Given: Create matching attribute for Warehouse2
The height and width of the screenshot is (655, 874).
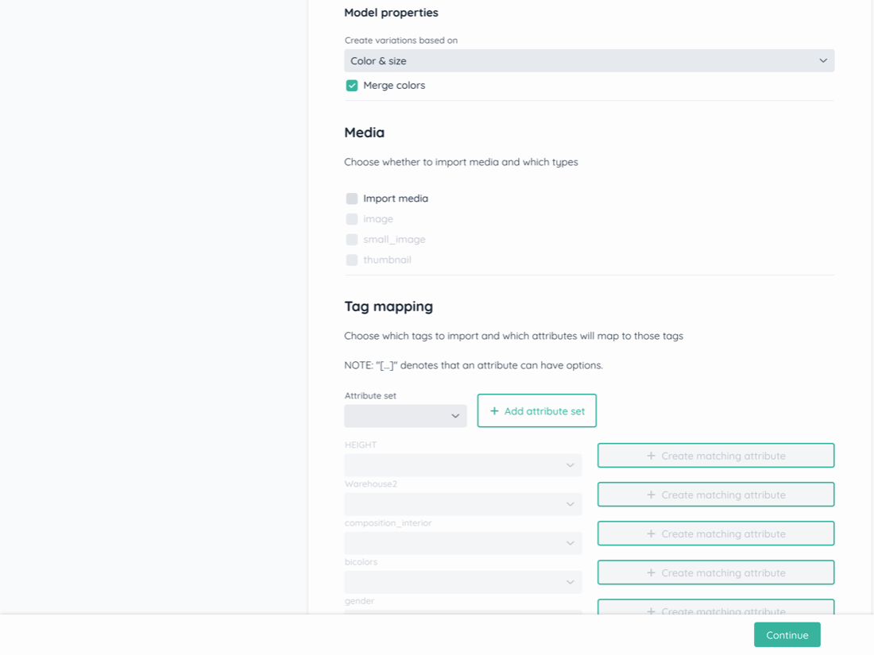Looking at the screenshot, I should point(715,495).
